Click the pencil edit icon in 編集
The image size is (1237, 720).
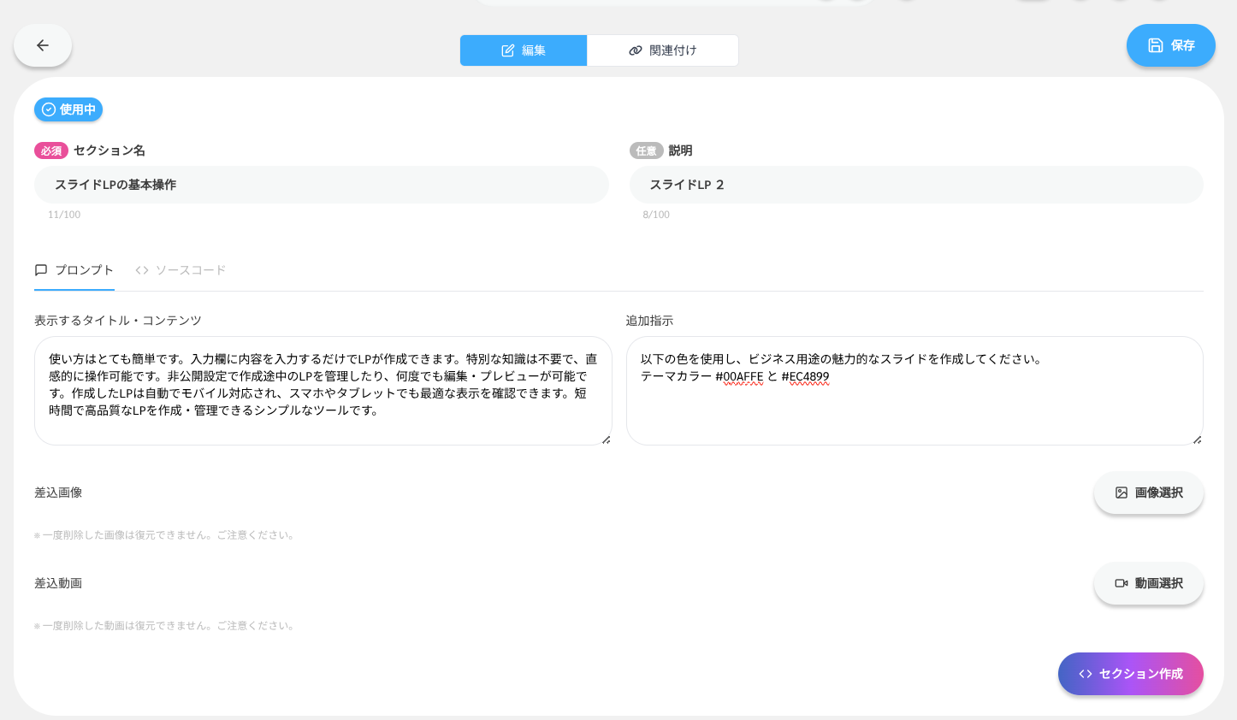point(508,50)
